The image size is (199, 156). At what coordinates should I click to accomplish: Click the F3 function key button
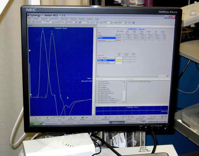60,119
